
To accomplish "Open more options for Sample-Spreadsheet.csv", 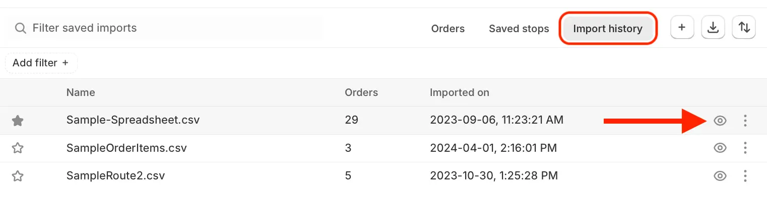I will click(745, 121).
